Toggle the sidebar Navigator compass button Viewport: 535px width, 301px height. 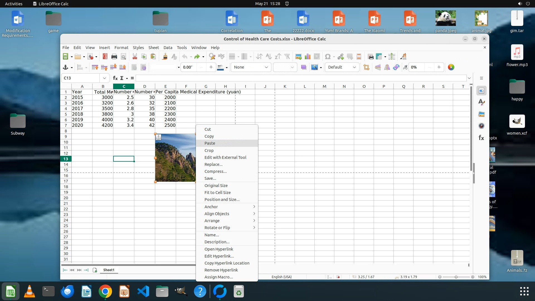(481, 126)
